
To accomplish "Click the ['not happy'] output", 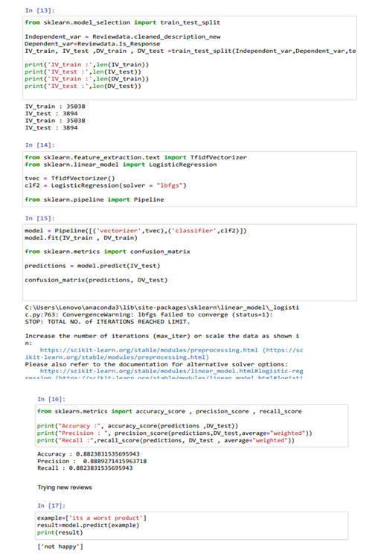I will coord(60,547).
